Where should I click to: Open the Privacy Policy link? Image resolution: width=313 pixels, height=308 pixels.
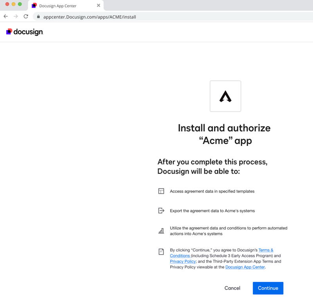(x=182, y=261)
